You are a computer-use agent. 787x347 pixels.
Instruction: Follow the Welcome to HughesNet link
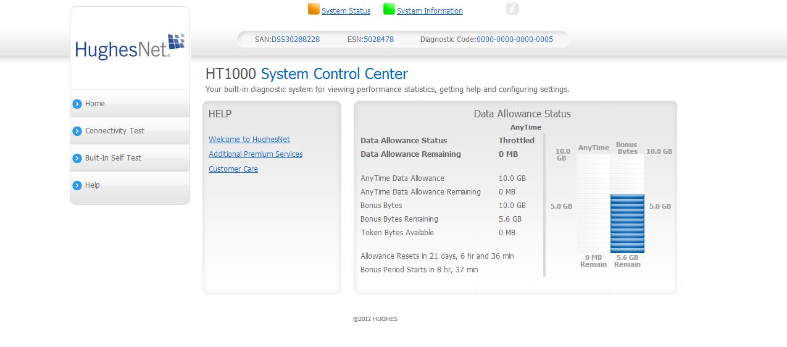249,140
